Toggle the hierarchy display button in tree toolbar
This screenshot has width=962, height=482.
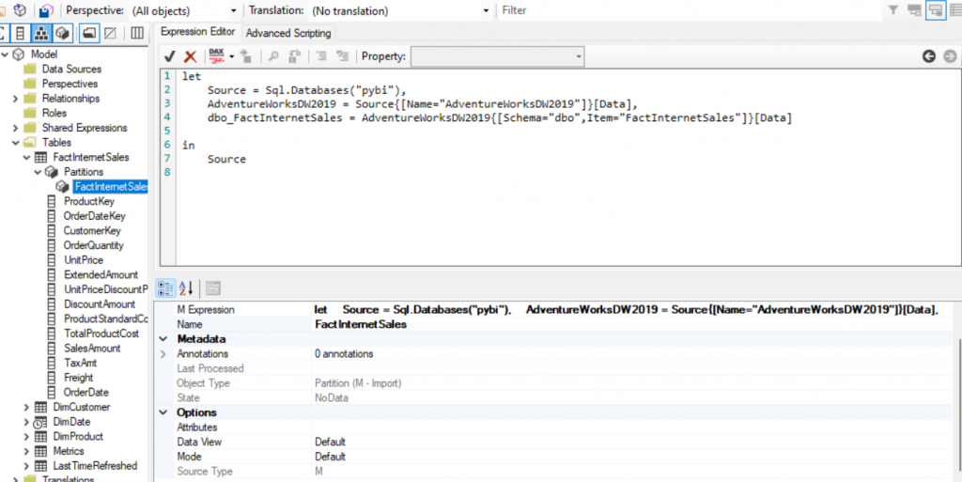41,33
